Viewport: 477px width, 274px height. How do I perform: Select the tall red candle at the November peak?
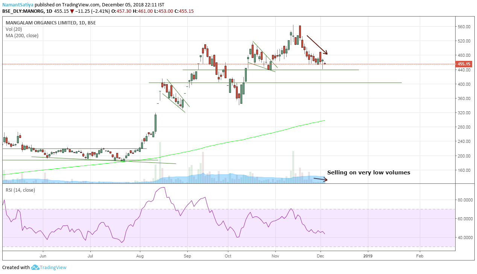click(x=300, y=35)
